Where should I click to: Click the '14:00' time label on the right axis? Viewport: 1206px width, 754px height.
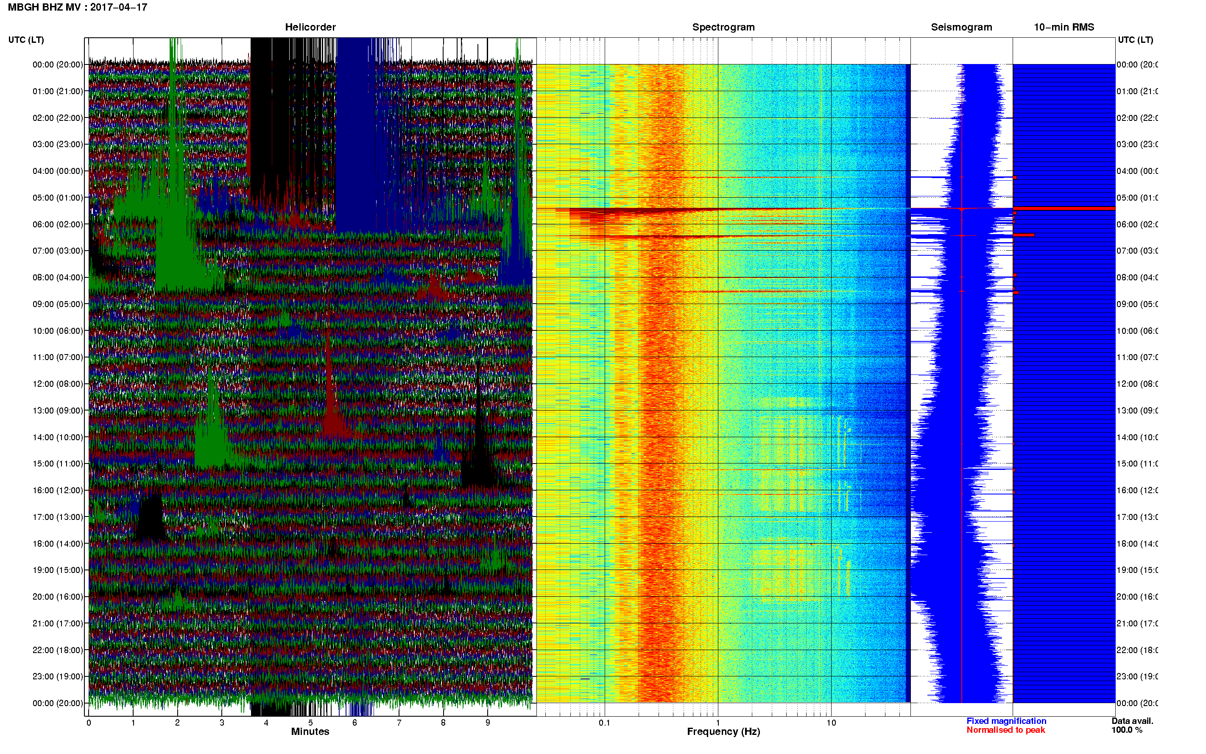[x=1137, y=437]
